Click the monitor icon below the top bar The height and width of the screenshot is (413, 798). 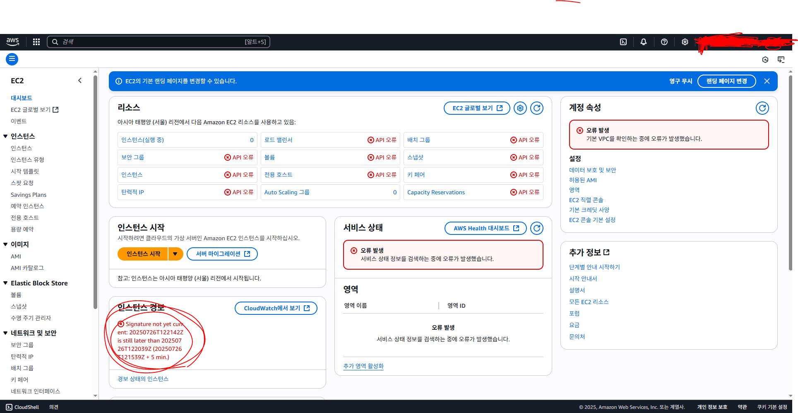[x=781, y=60]
